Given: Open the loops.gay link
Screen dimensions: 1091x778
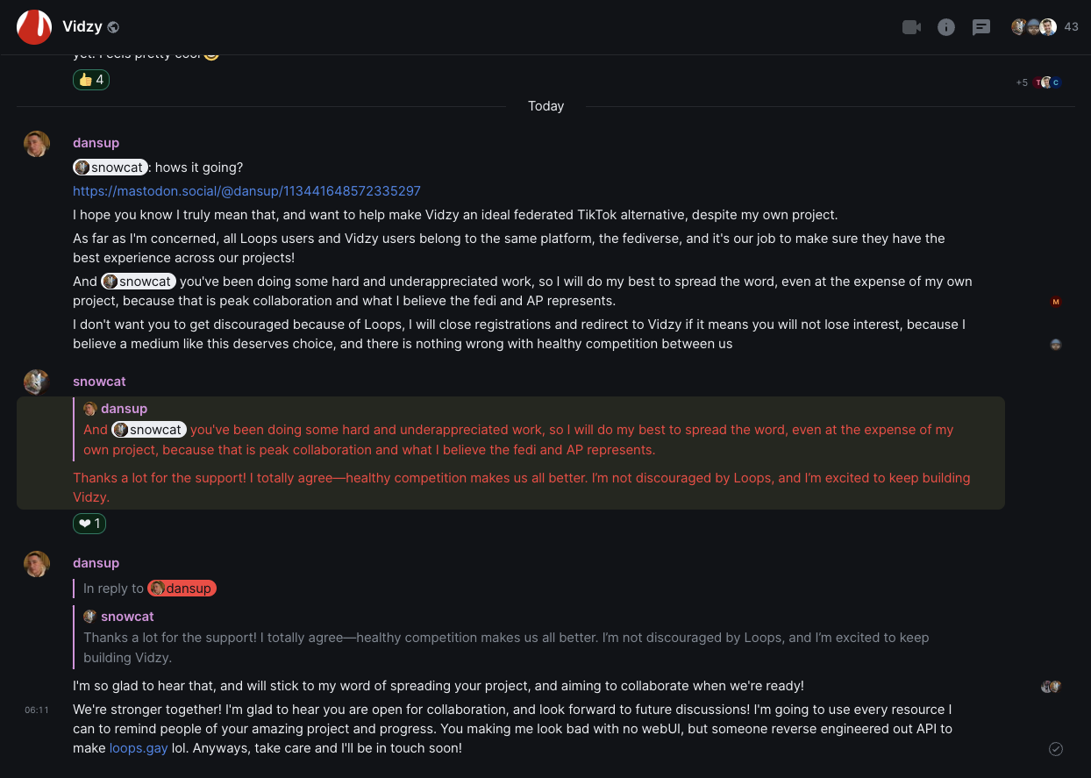Looking at the screenshot, I should (139, 748).
